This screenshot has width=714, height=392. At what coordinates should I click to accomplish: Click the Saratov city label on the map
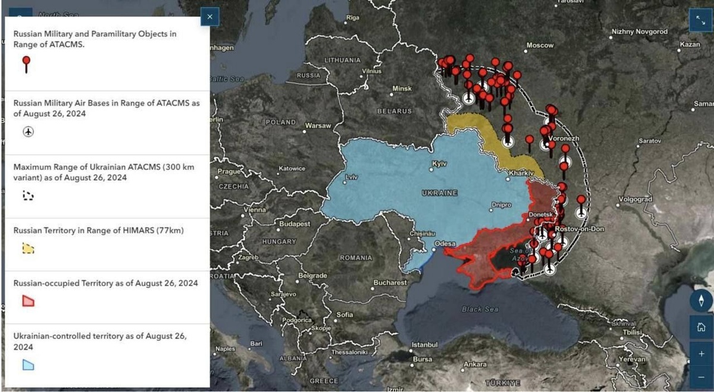[650, 141]
